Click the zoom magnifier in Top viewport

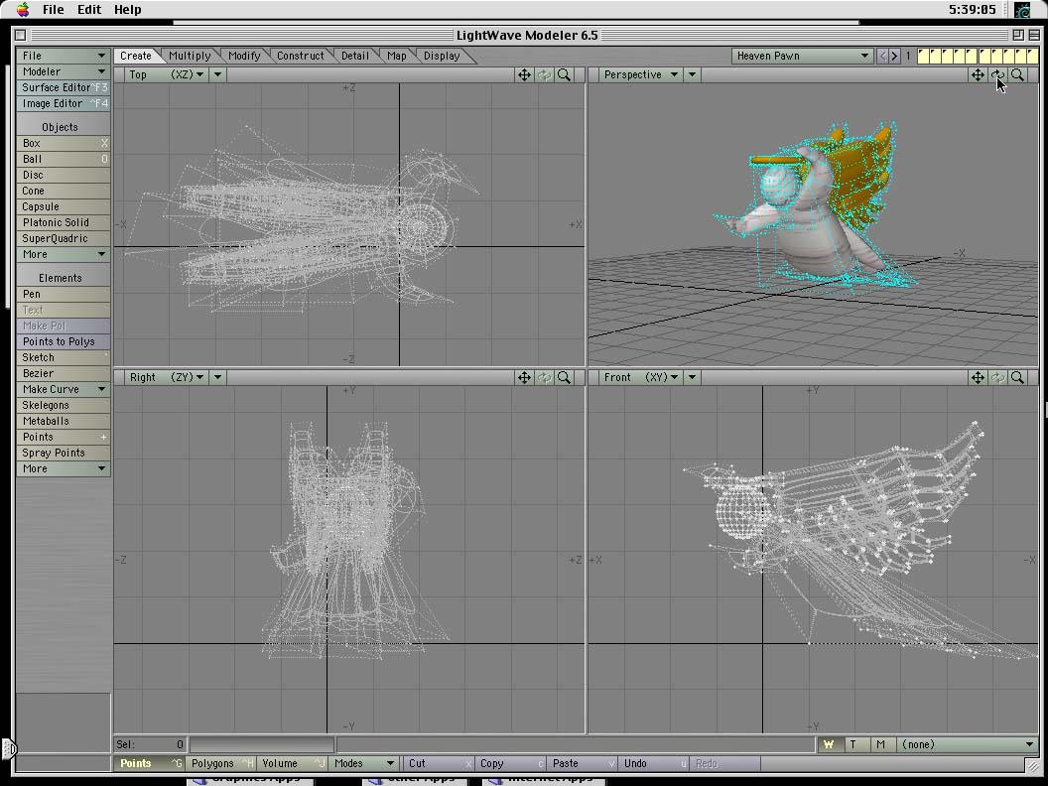[564, 74]
